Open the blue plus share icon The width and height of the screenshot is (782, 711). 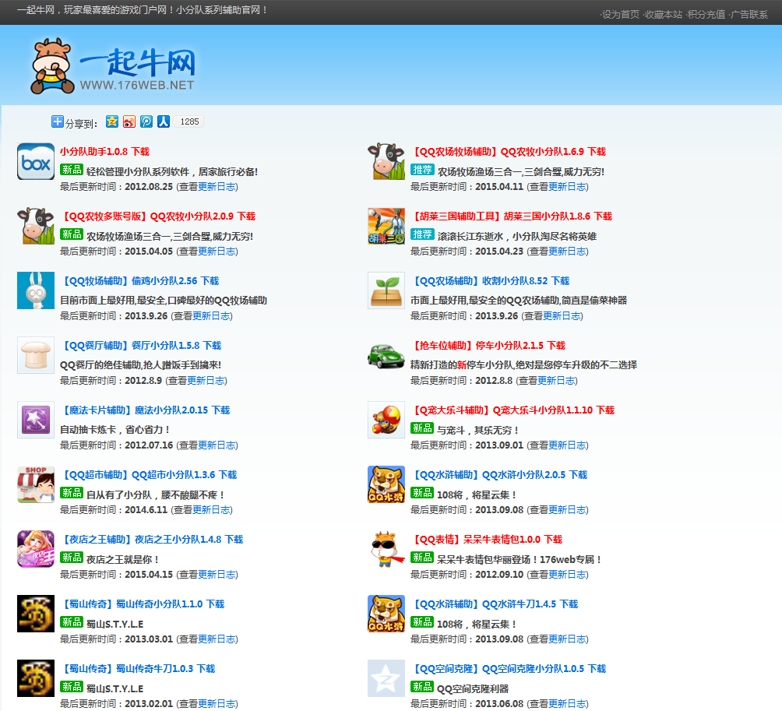pos(58,121)
